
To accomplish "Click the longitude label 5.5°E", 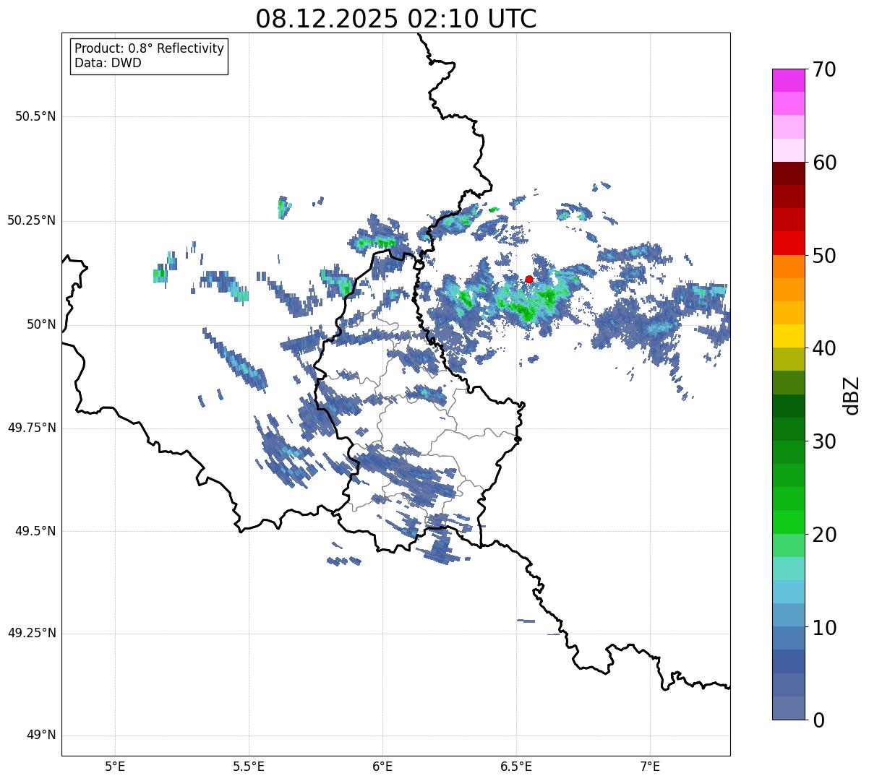I will (249, 766).
